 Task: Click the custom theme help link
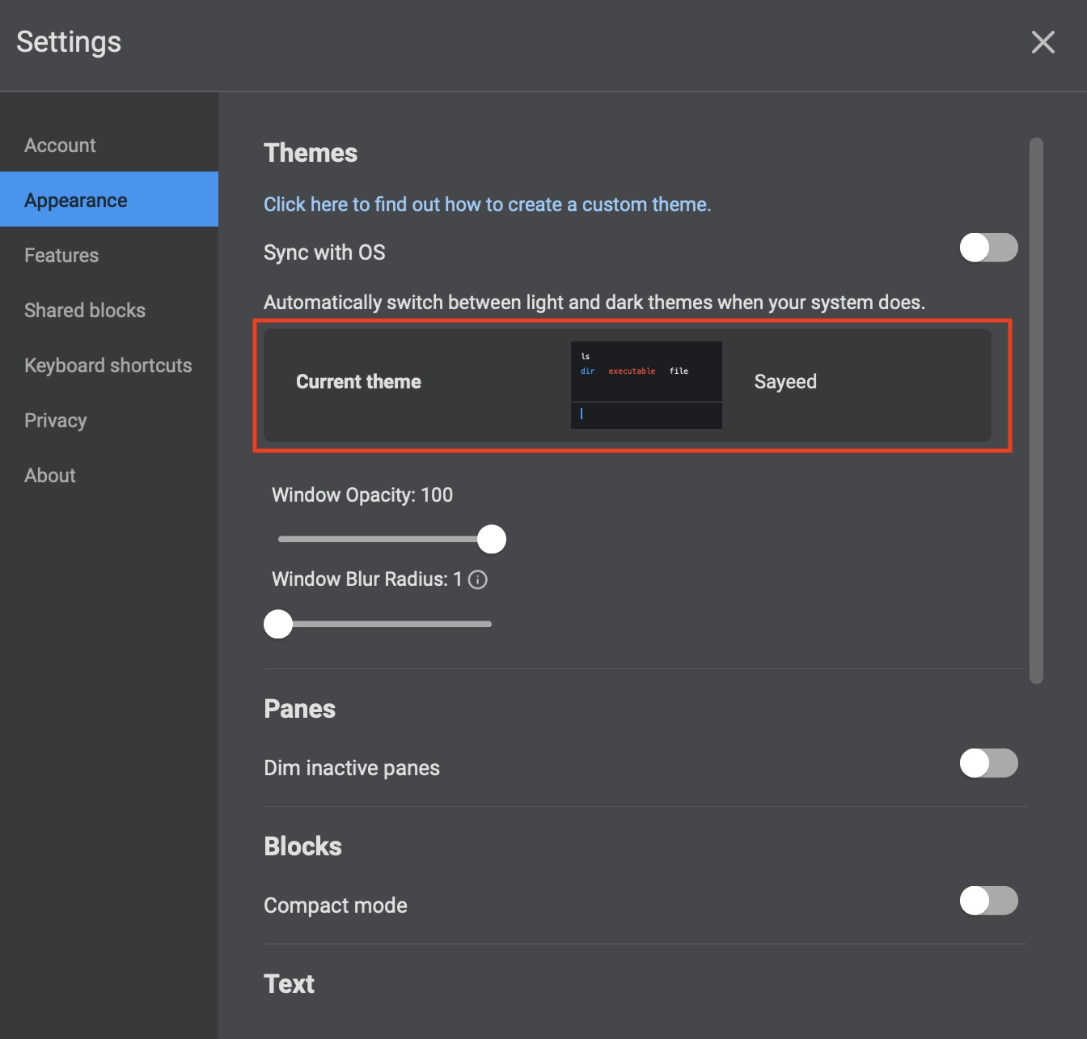click(488, 205)
